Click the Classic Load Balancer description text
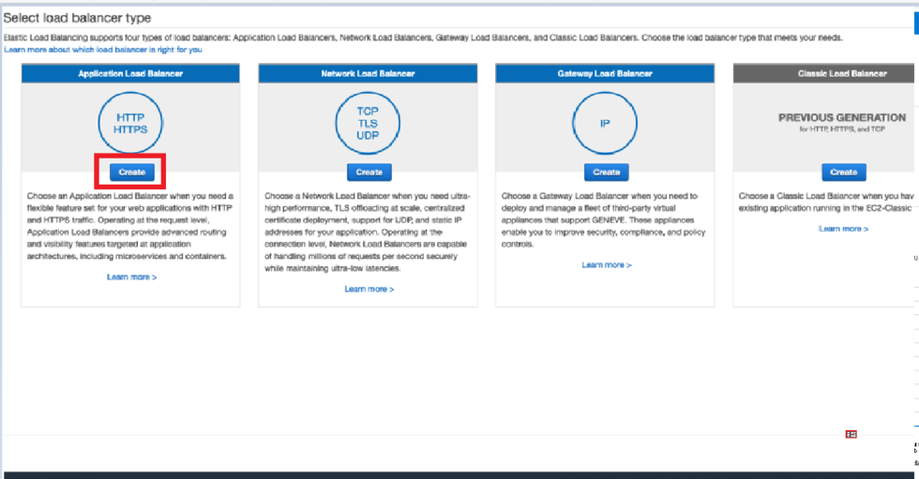 pos(826,202)
